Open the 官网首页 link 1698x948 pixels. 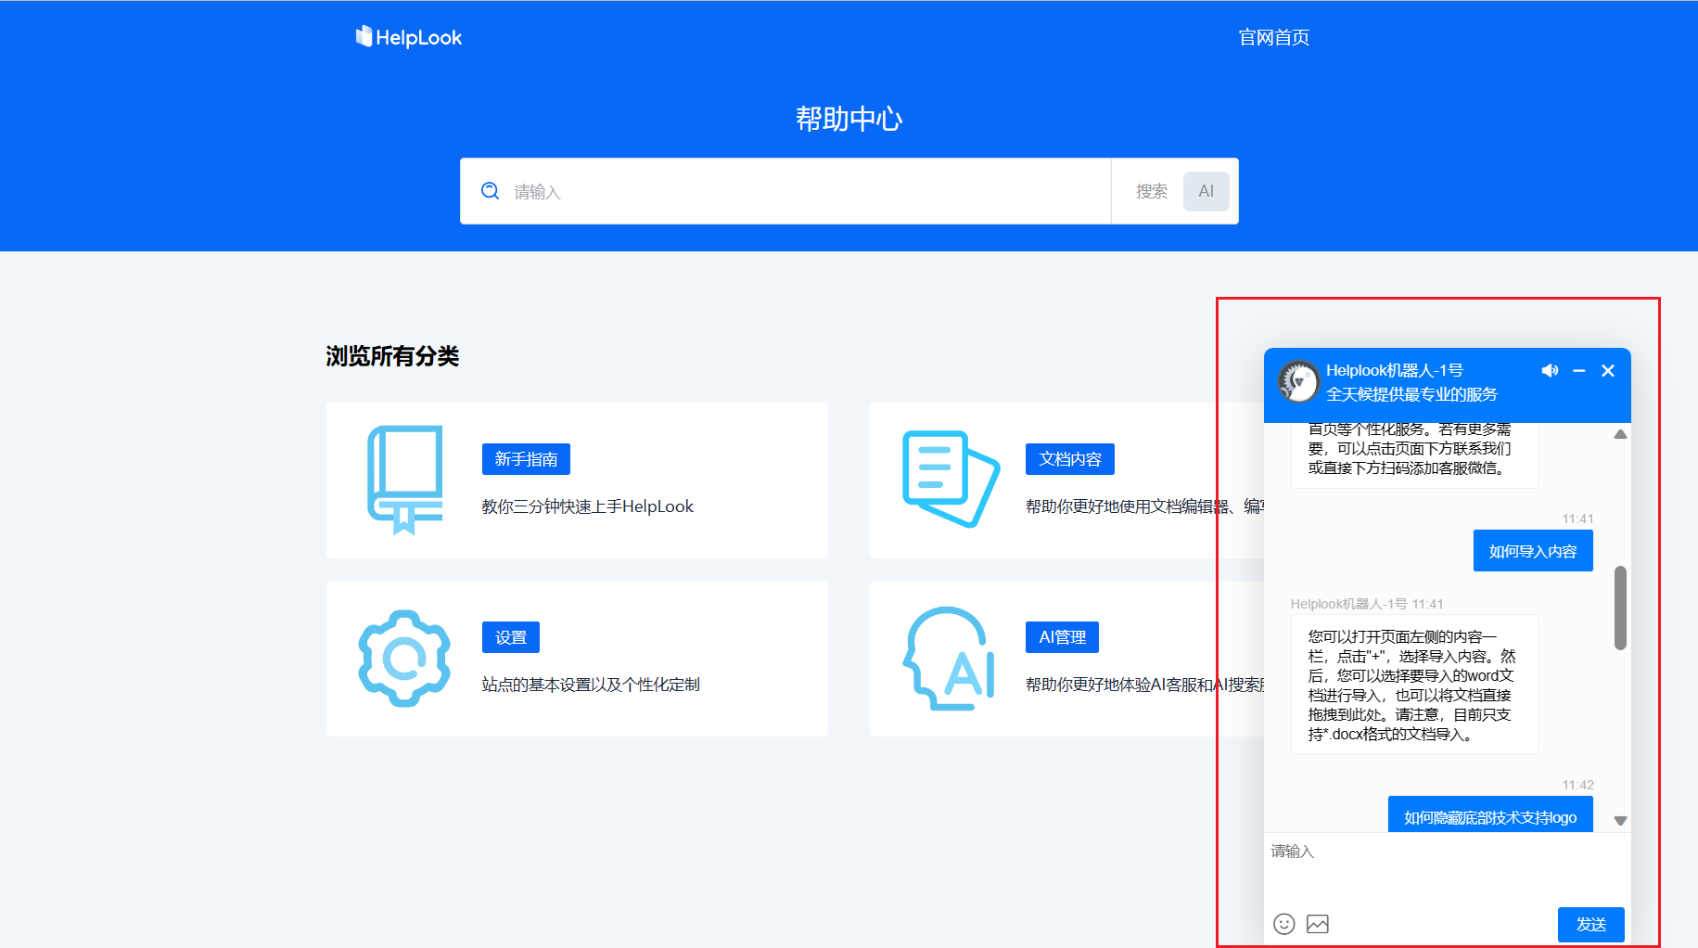(x=1273, y=37)
